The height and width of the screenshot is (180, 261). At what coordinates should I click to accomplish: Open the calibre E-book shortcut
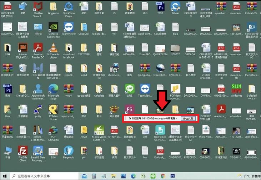(38, 130)
